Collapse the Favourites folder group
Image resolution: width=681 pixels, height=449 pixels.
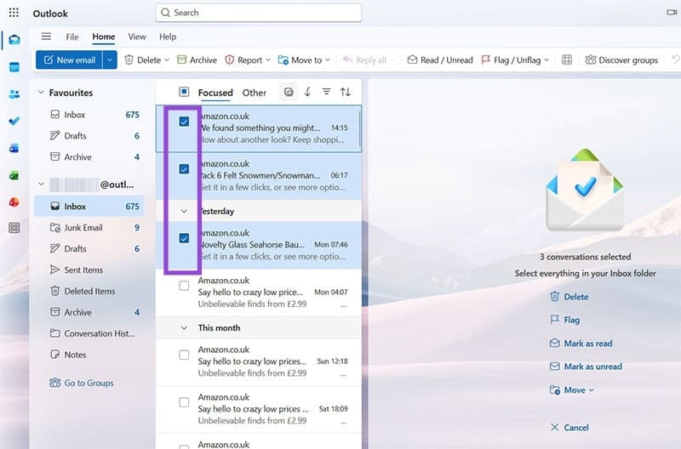click(x=41, y=93)
